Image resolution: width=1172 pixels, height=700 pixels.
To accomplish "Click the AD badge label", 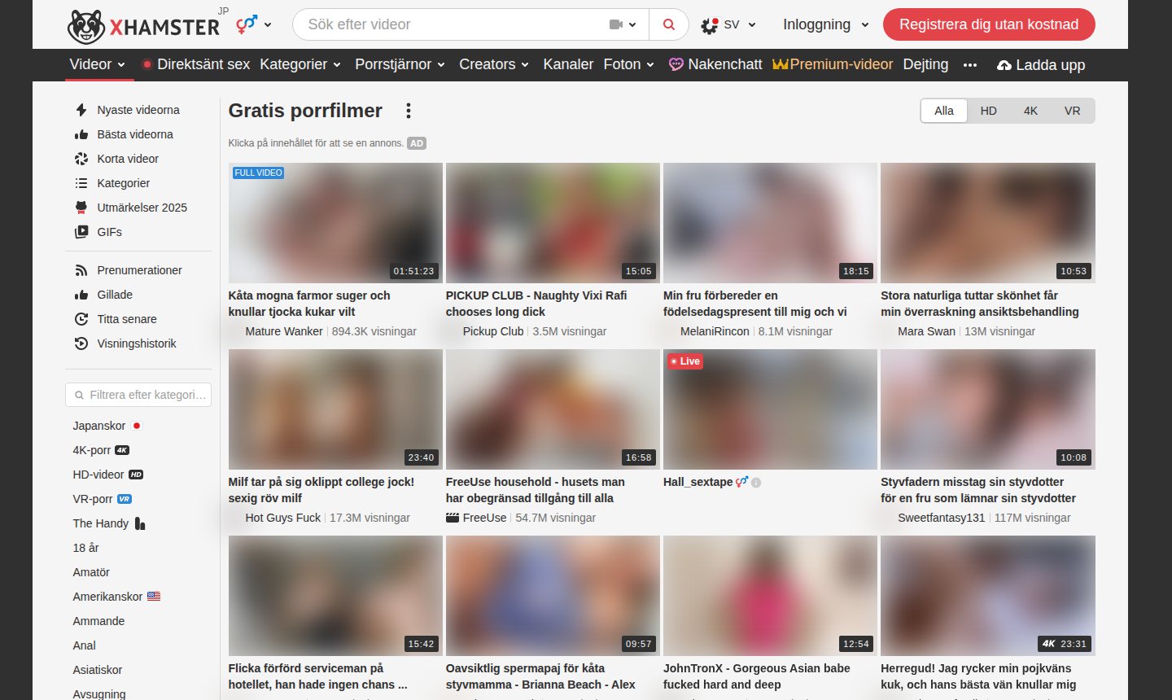I will coord(417,143).
